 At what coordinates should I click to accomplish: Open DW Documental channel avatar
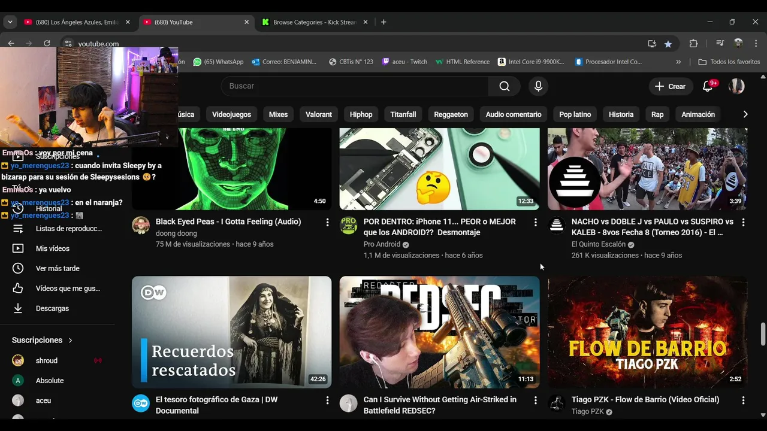(141, 403)
